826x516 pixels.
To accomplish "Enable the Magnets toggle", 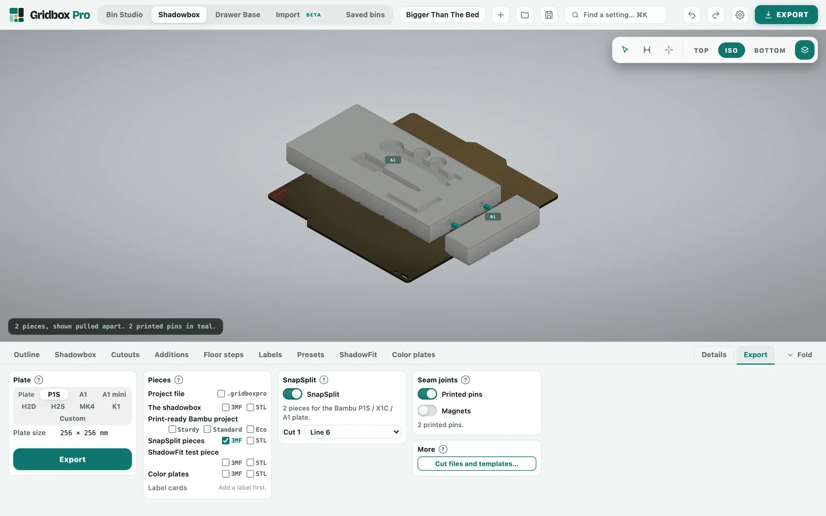I will (427, 411).
